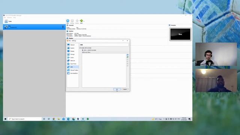Open Serial Ports settings category
This screenshot has width=240, height=135.
73,64
